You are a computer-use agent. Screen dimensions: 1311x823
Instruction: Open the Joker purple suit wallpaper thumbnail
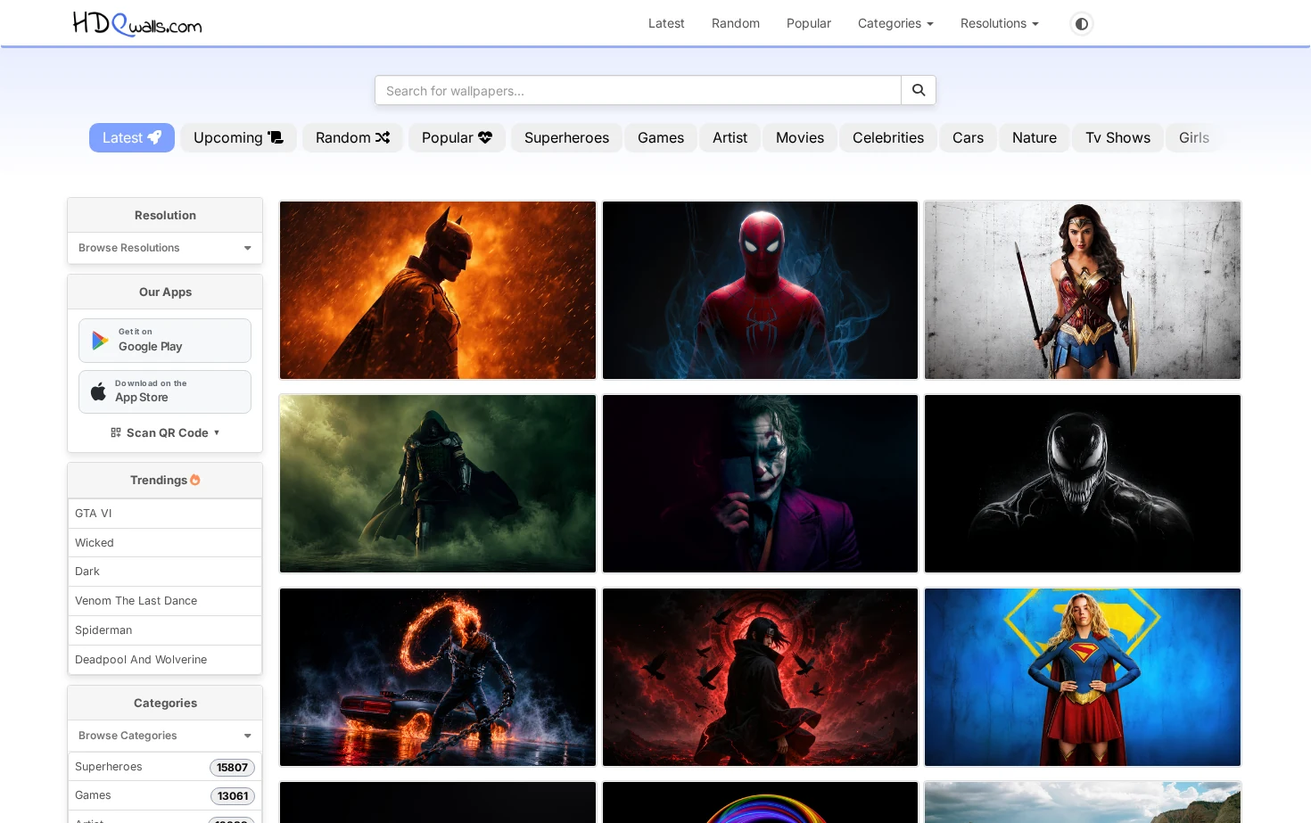coord(760,483)
